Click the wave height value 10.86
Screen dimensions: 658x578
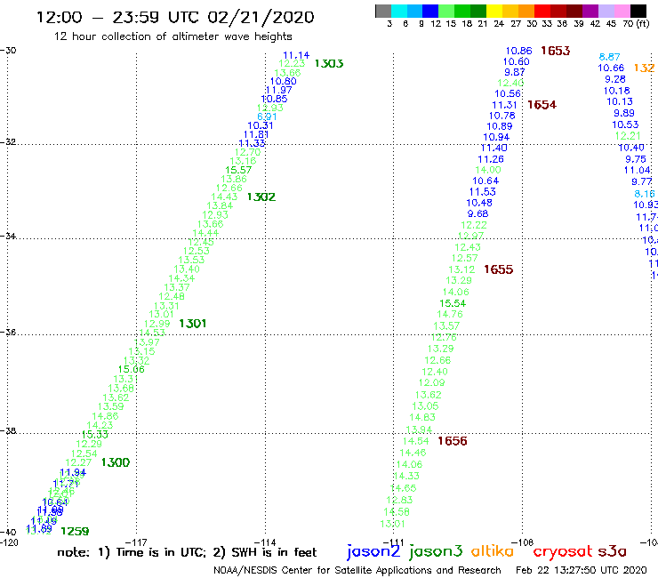518,51
